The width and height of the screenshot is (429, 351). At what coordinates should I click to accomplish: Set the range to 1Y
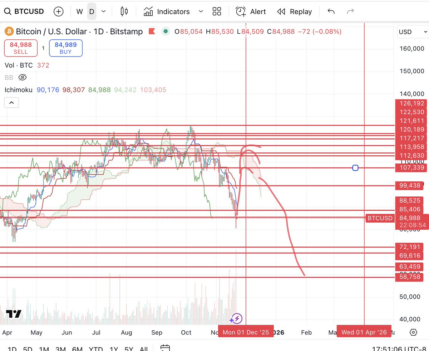coord(114,348)
